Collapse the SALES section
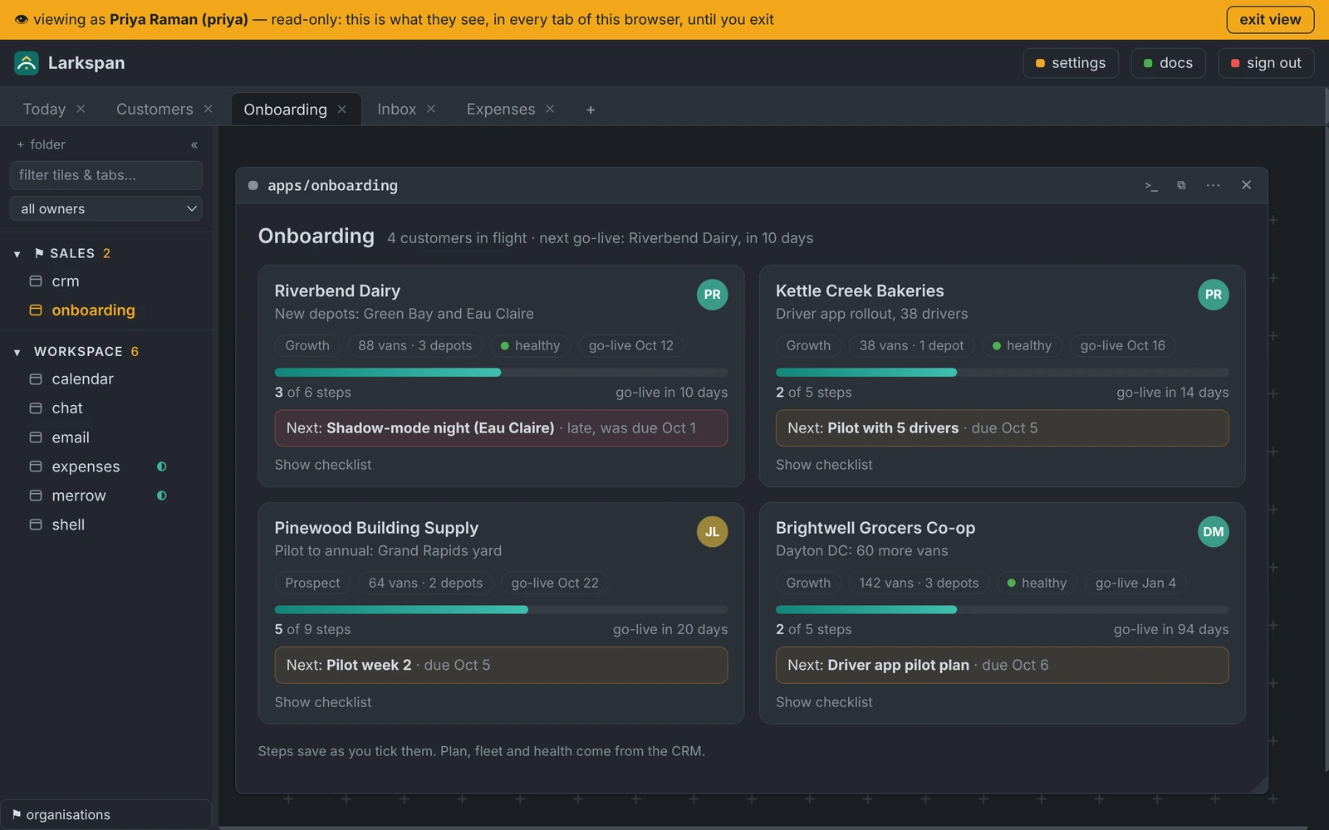Screen dimensions: 1329x830 (17, 254)
